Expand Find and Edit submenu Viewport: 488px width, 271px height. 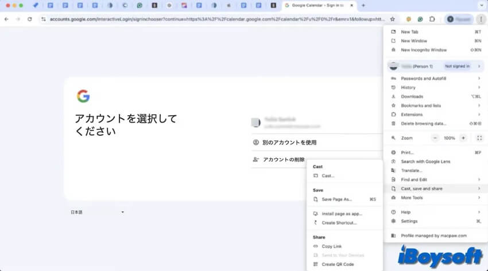[436, 179]
